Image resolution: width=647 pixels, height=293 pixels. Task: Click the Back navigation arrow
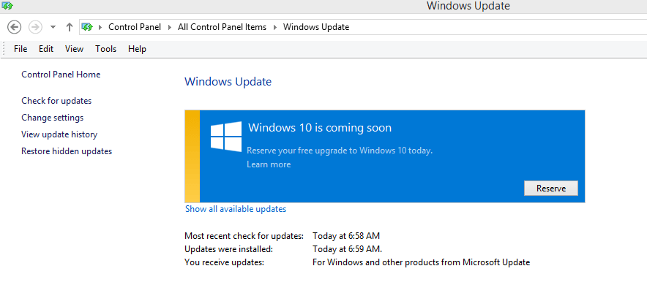pos(14,27)
